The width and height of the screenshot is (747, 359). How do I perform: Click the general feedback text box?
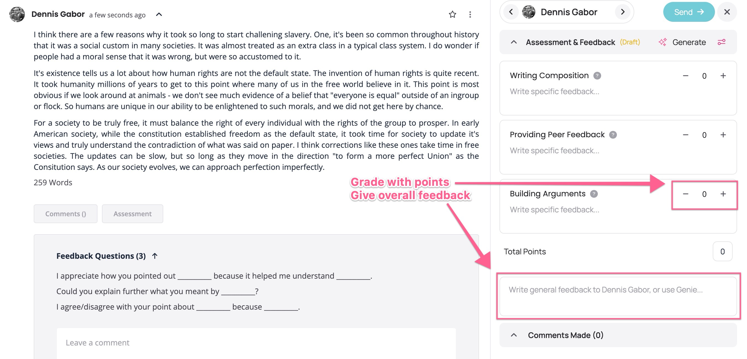pyautogui.click(x=618, y=296)
